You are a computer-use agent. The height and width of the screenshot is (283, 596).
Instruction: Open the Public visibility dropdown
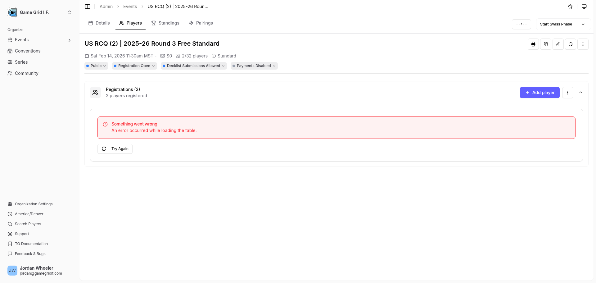coord(96,66)
